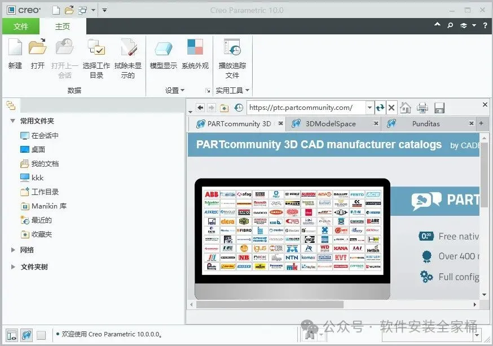Click the browser vertical scrollbar down arrow
The height and width of the screenshot is (346, 493).
pyautogui.click(x=484, y=295)
